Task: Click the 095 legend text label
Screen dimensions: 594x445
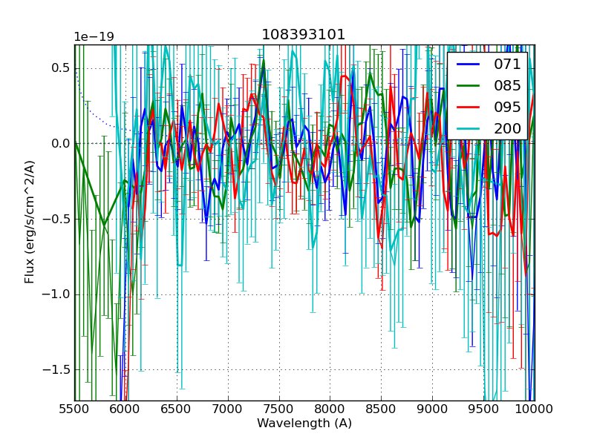Action: [x=507, y=107]
